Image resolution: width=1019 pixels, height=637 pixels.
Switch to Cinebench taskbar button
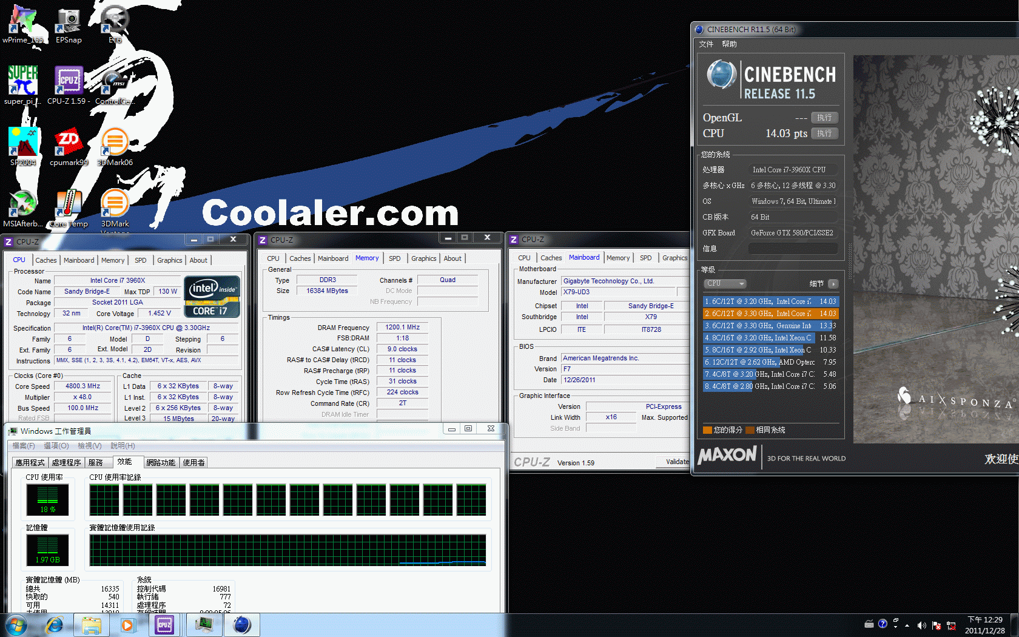(x=242, y=625)
